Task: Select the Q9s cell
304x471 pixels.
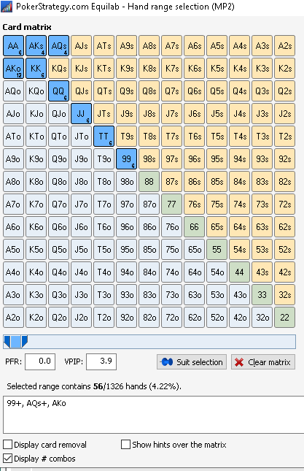Action: click(127, 91)
